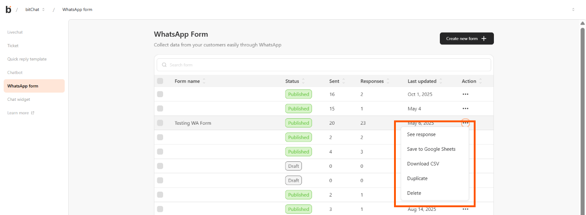The image size is (586, 215).
Task: Click Published badge in Testing WA Form row
Action: [298, 123]
